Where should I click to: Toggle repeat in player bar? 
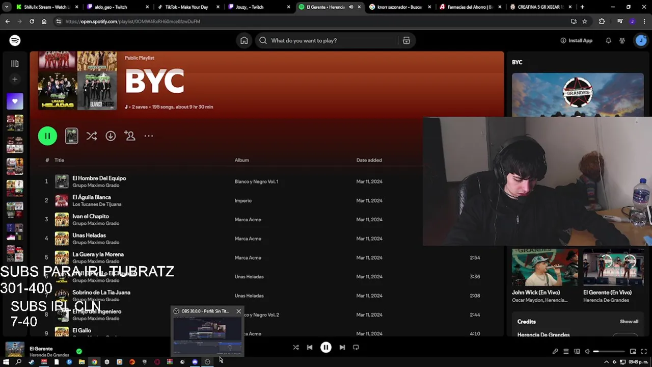pyautogui.click(x=356, y=347)
